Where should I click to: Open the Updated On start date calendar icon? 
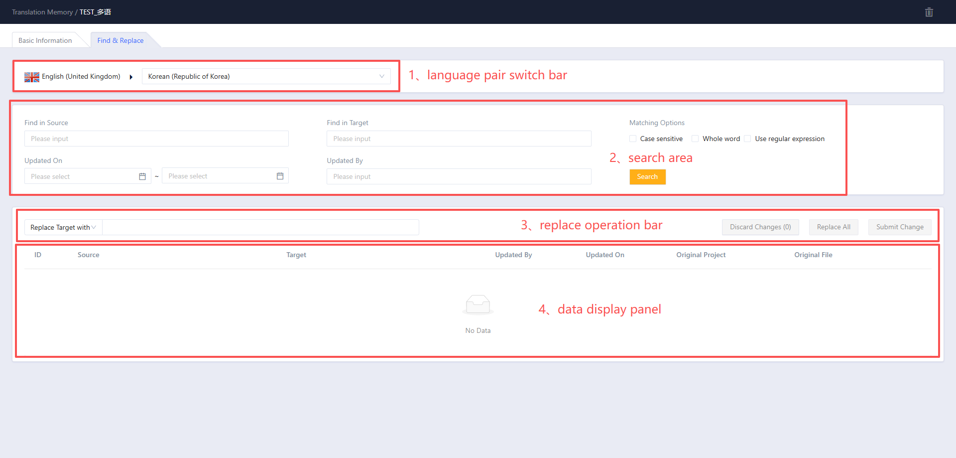142,176
